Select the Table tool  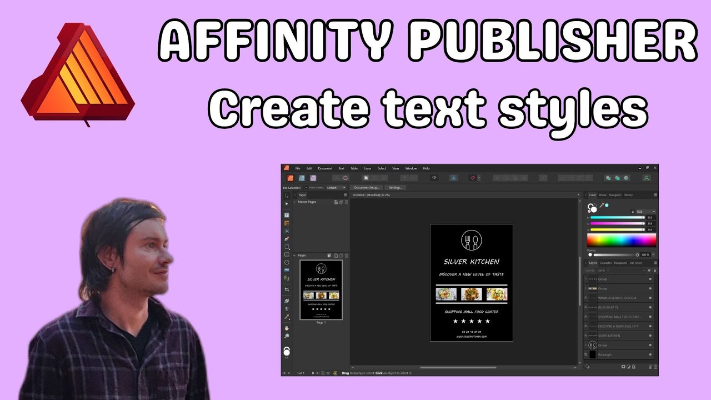(x=287, y=223)
